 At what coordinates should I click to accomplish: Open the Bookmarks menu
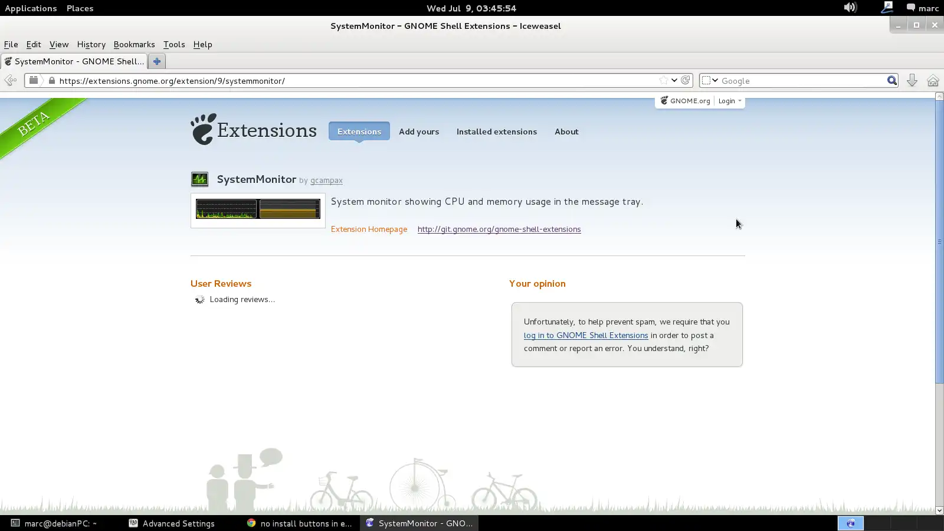tap(134, 44)
